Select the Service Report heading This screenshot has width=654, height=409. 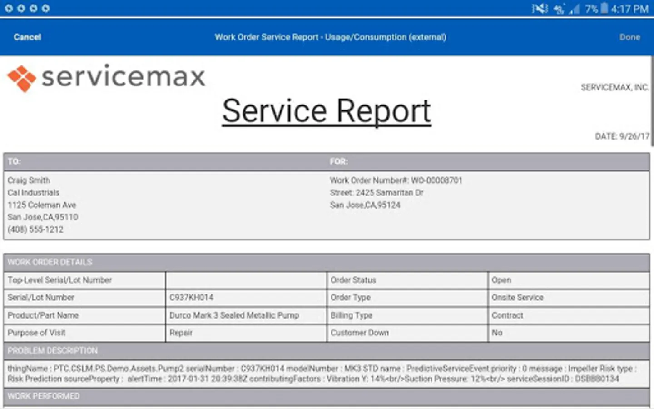click(327, 111)
